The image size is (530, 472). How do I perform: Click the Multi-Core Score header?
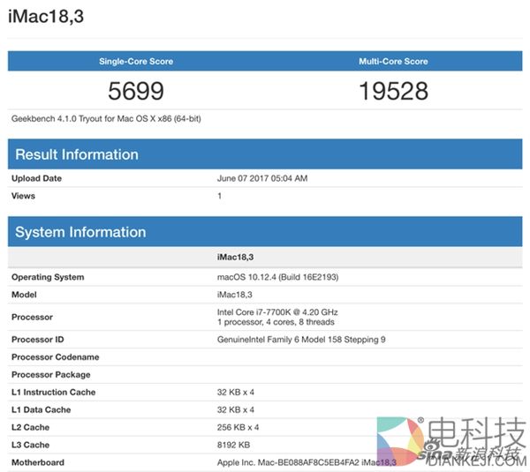click(393, 61)
